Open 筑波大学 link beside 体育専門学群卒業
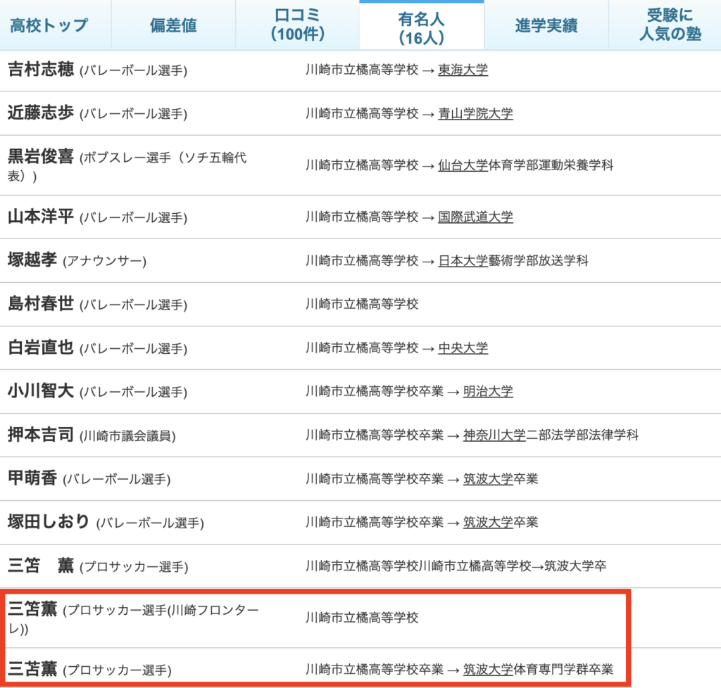Viewport: 721px width, 688px height. point(488,669)
